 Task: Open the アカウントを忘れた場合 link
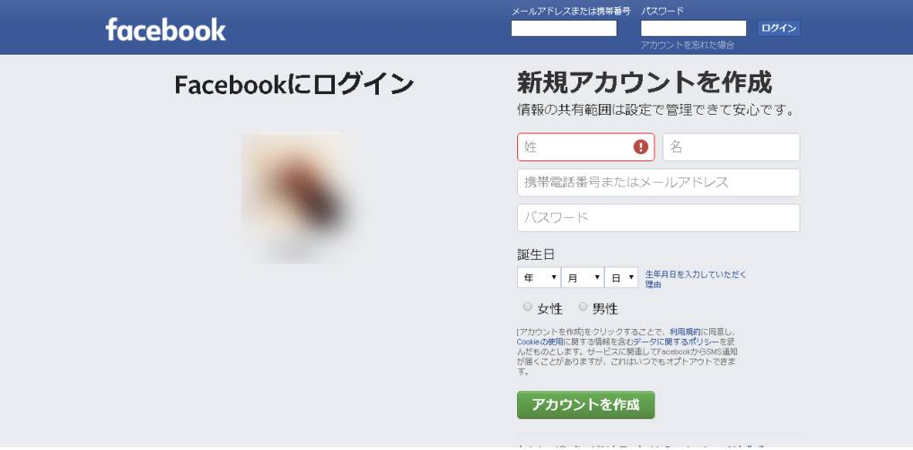pos(687,45)
